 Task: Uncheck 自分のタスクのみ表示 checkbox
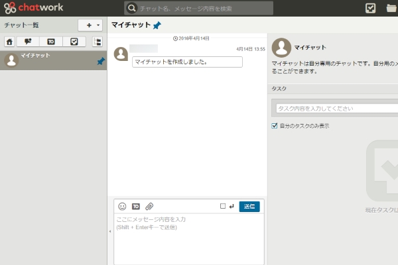275,126
